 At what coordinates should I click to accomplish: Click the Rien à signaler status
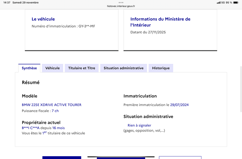pos(139,125)
